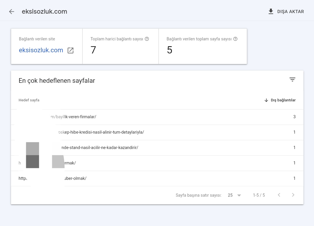Click the row ending with rmak/
Image resolution: width=314 pixels, height=226 pixels.
pyautogui.click(x=157, y=163)
